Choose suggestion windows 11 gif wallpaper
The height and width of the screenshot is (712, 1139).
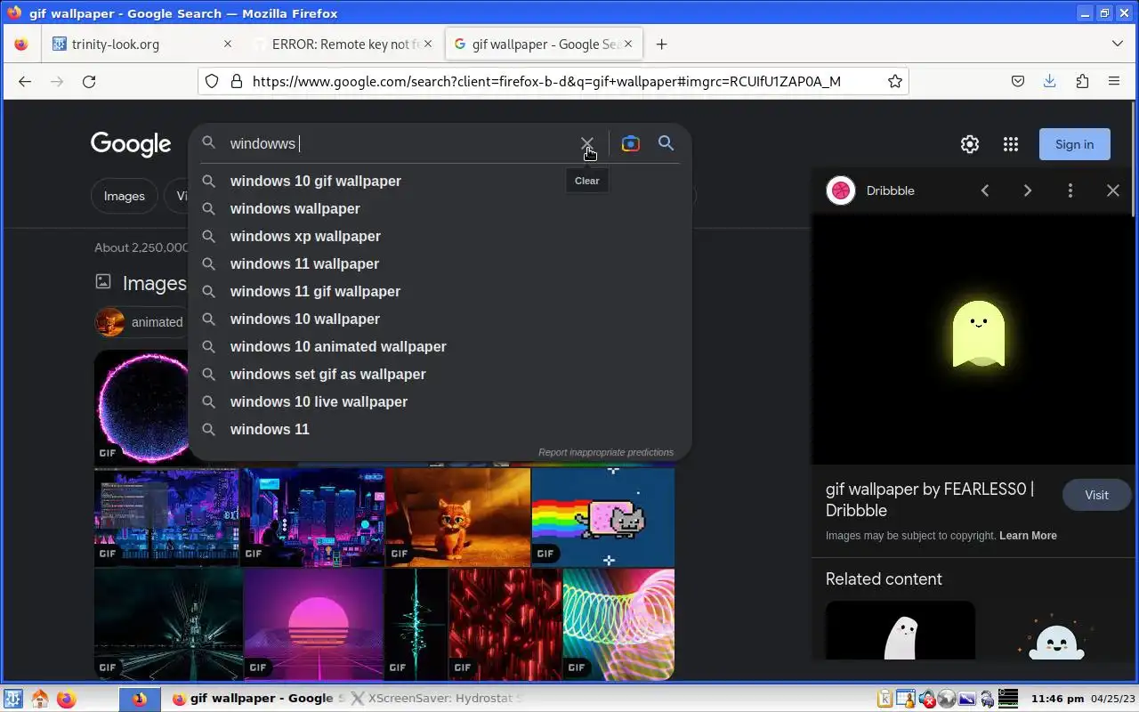point(440,291)
